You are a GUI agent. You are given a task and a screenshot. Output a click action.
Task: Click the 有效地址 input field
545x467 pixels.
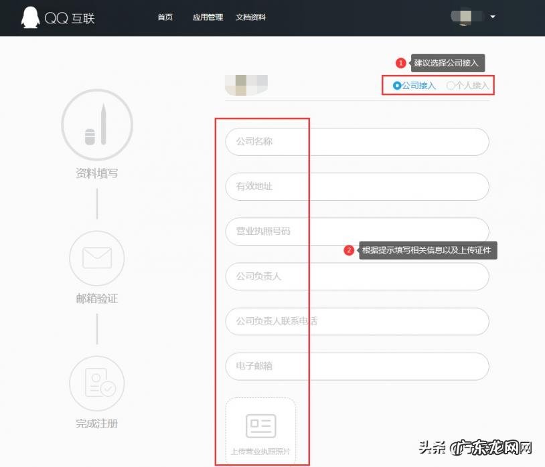click(x=356, y=187)
